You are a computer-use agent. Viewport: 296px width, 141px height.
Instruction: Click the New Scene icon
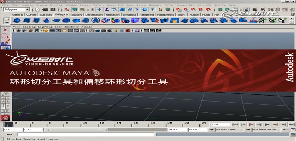pos(37,10)
